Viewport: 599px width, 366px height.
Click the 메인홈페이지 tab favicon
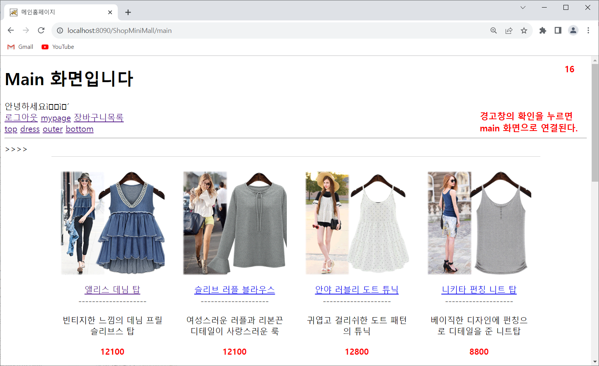[x=14, y=12]
